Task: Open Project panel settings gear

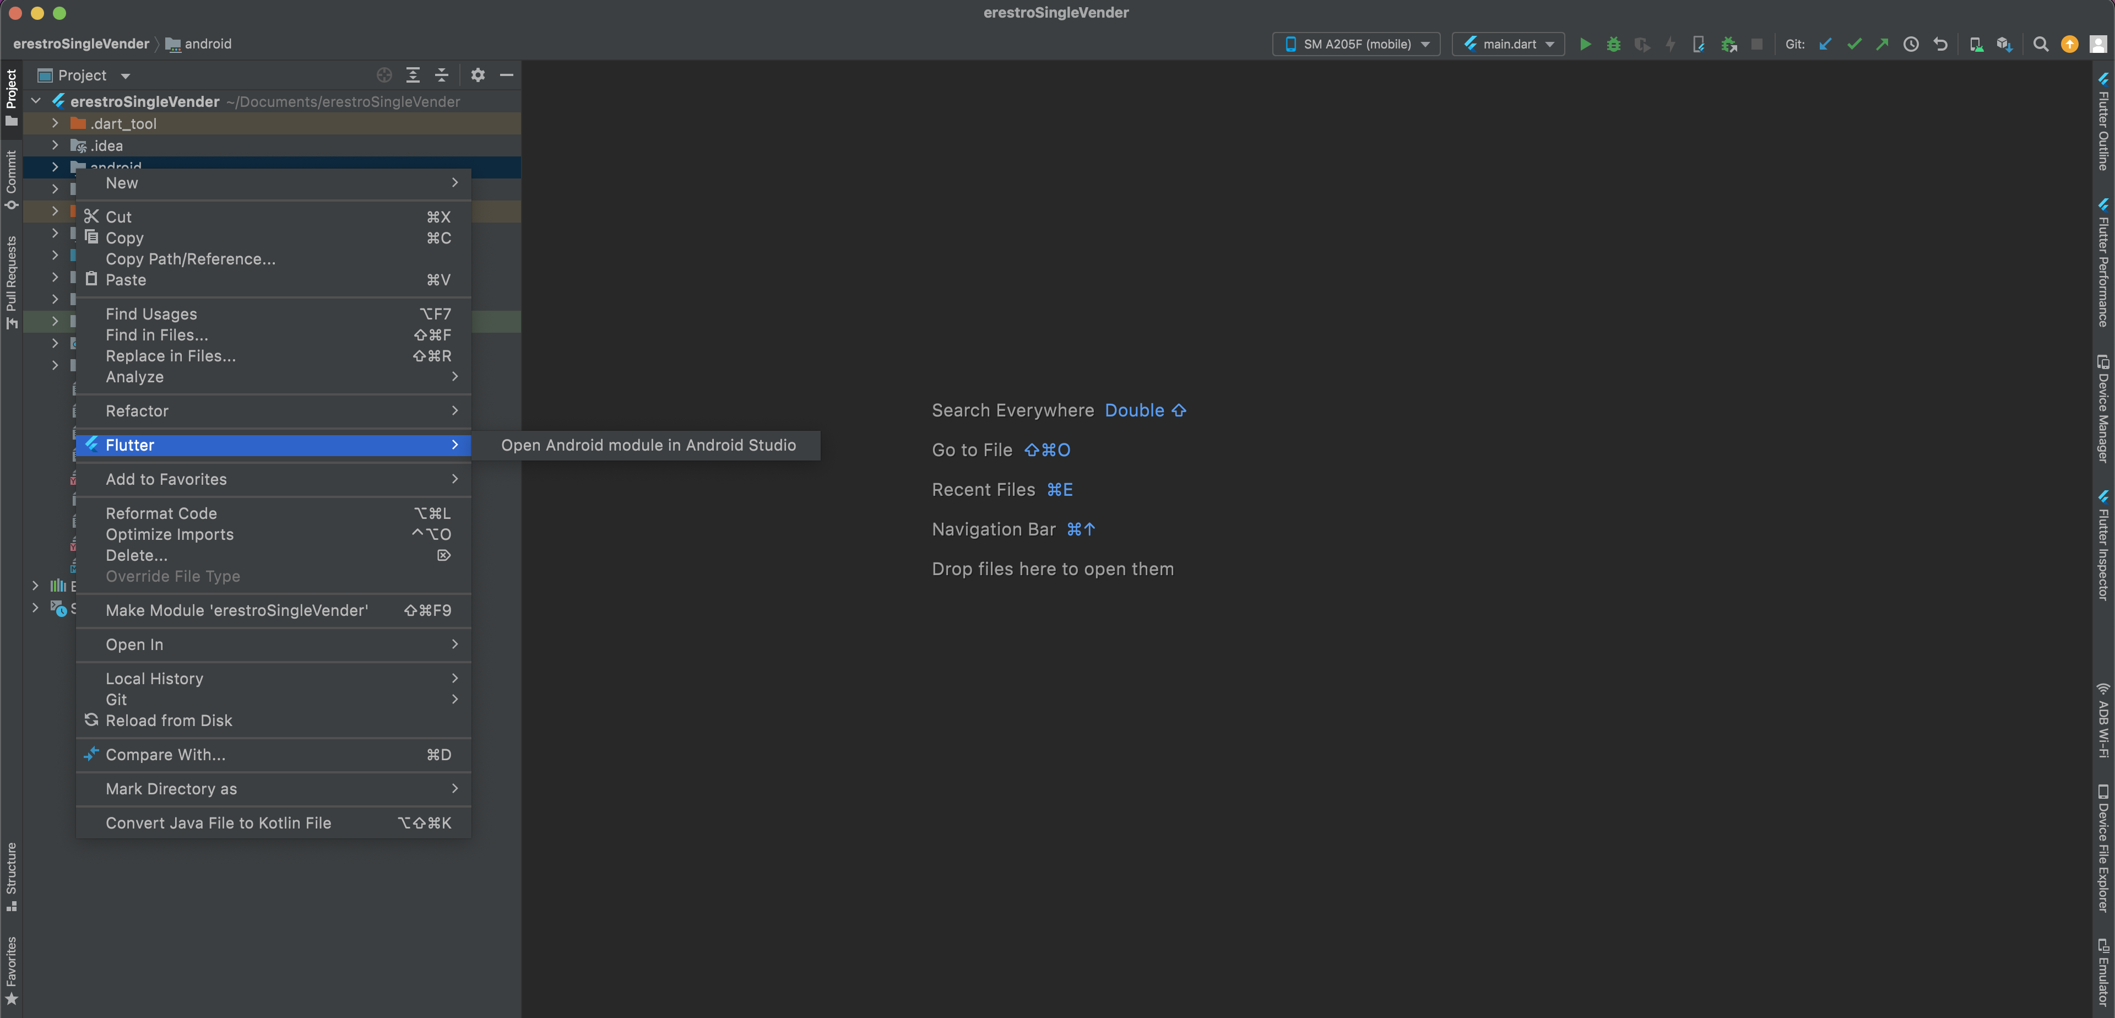Action: [x=478, y=75]
